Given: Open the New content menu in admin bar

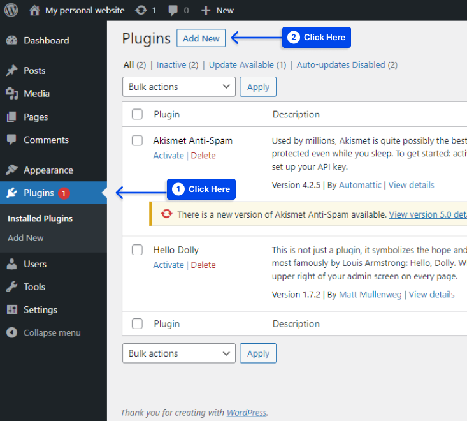Looking at the screenshot, I should (x=217, y=10).
